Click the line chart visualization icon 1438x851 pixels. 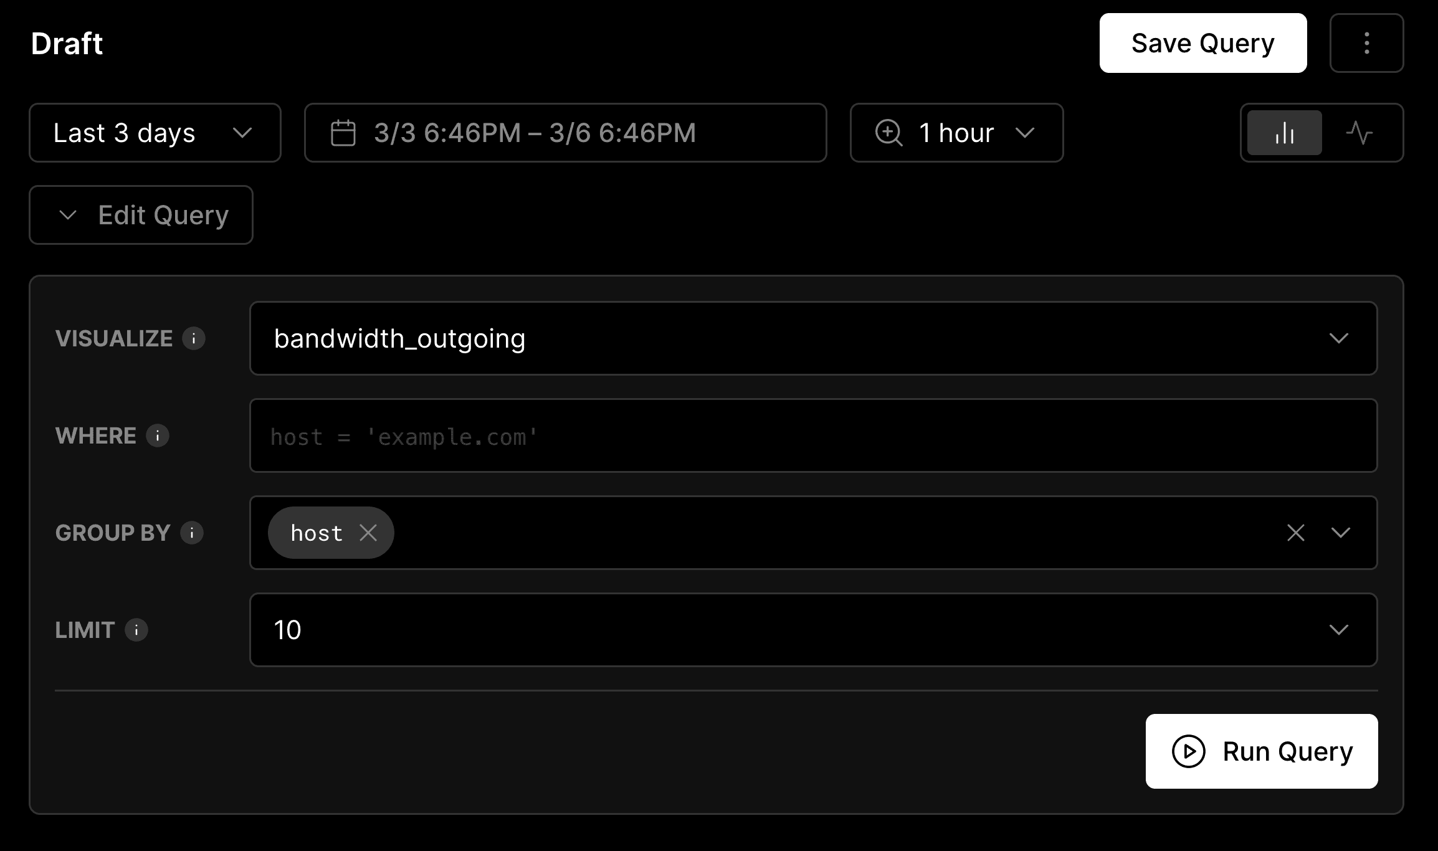tap(1359, 131)
